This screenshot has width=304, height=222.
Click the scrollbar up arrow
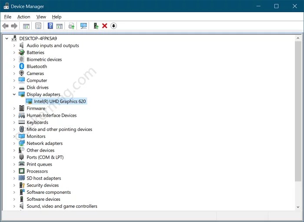click(298, 38)
